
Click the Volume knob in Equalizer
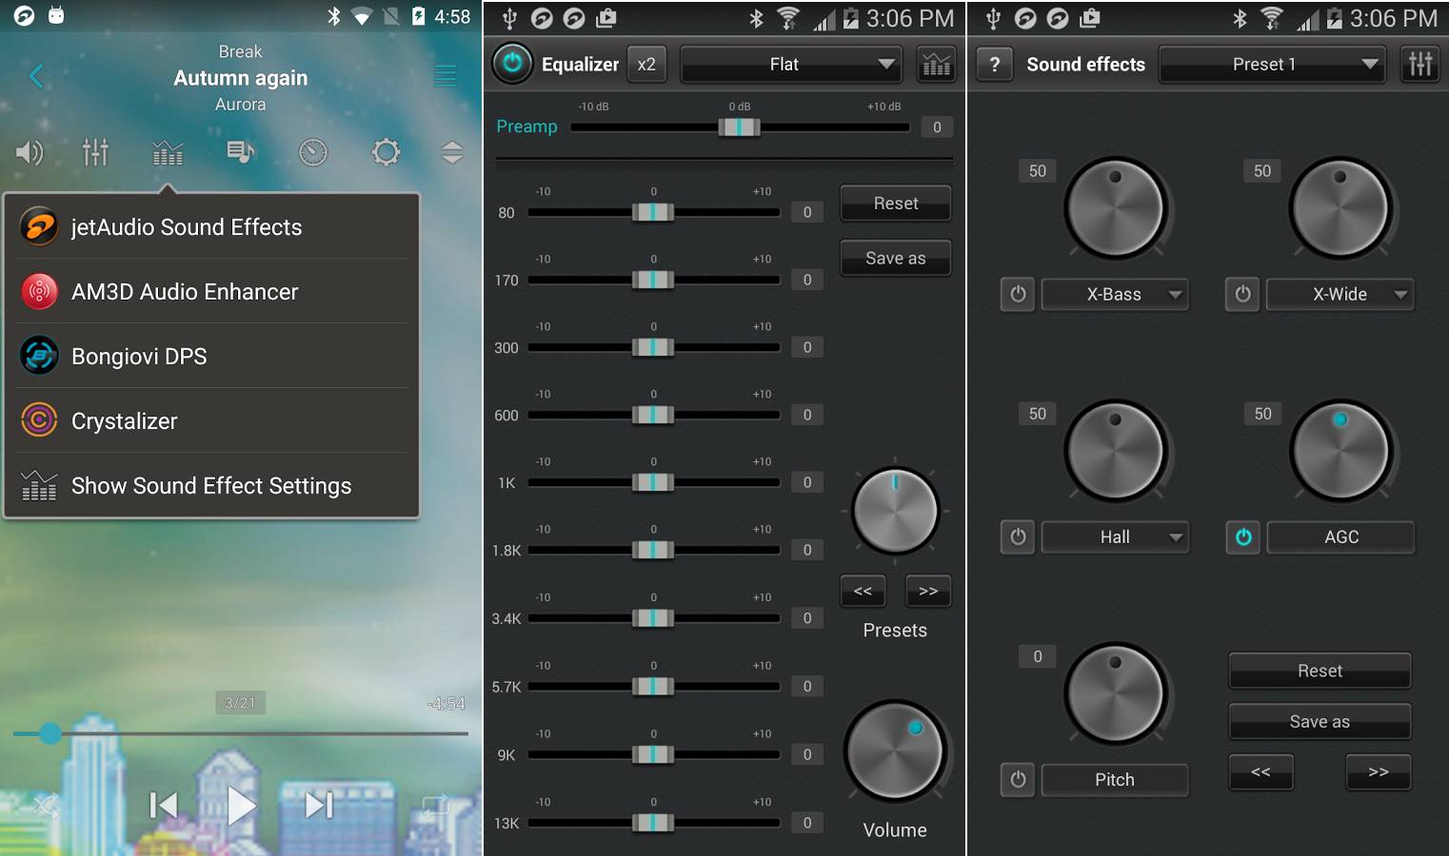pos(895,751)
